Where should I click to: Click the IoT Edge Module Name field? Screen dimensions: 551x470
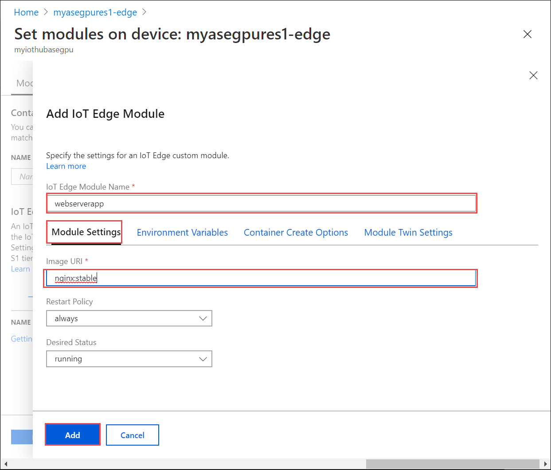262,203
